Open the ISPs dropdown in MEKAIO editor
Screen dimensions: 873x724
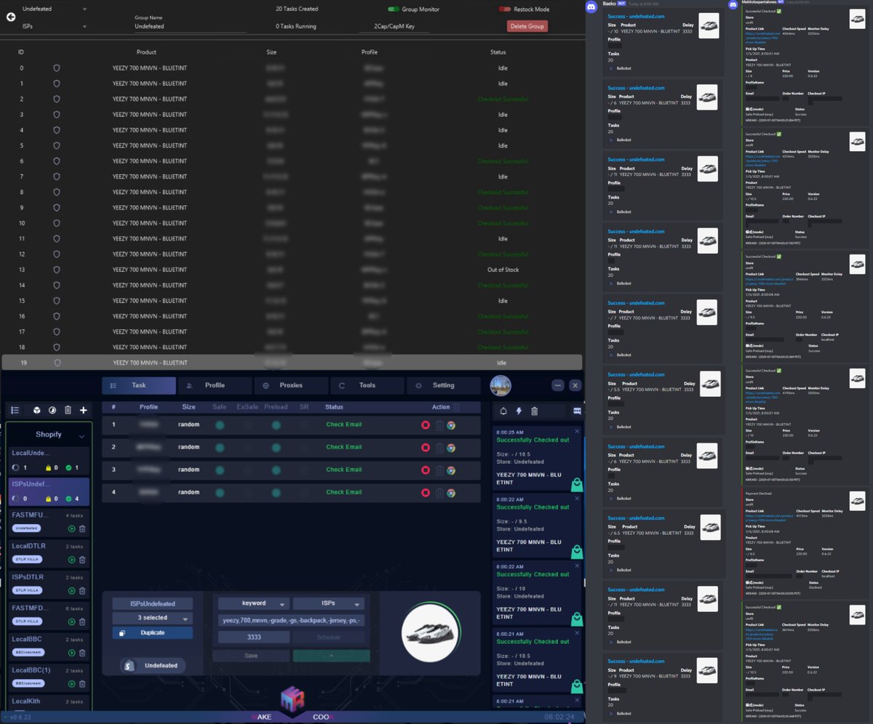[x=328, y=603]
